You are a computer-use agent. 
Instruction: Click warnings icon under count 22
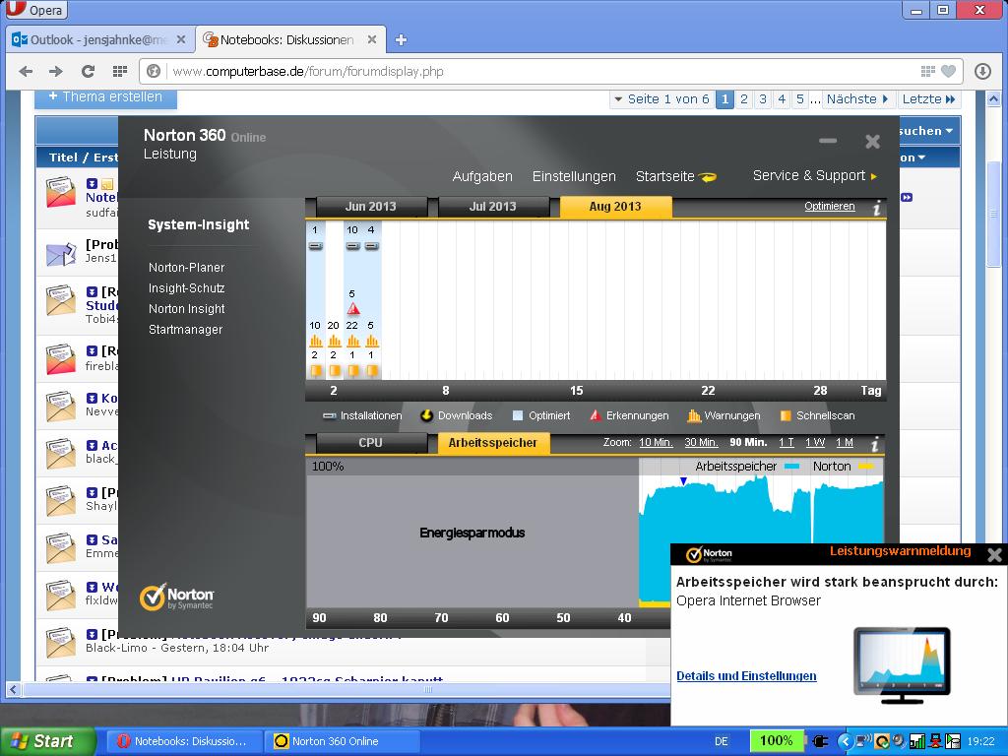click(x=353, y=341)
